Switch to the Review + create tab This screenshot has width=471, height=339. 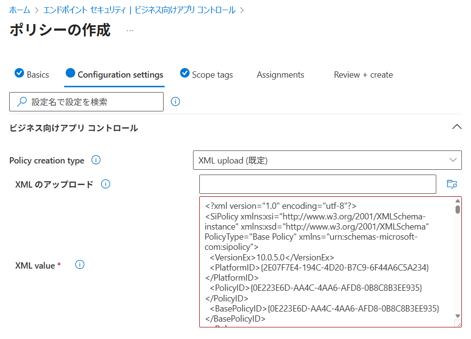tap(363, 75)
